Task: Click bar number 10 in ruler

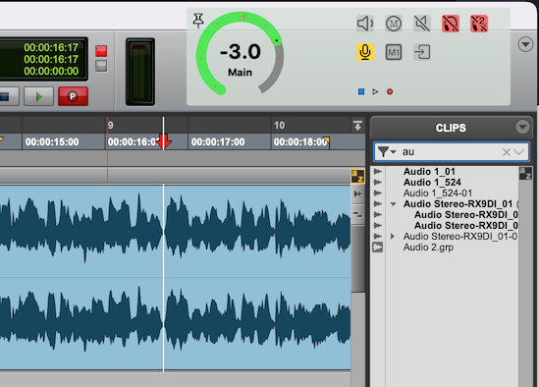Action: (x=279, y=125)
